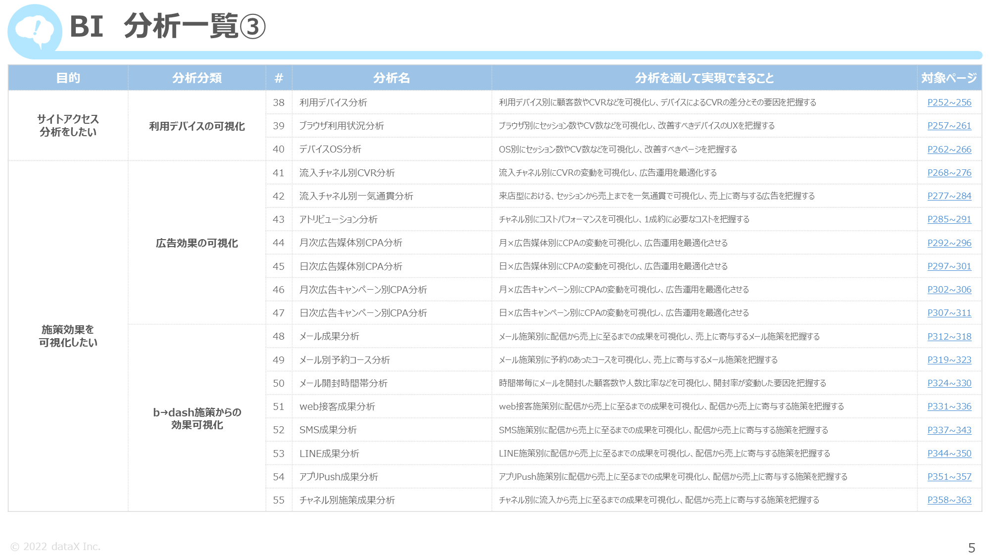The height and width of the screenshot is (557, 990).
Task: Click analysis name メール成果分析
Action: 329,337
